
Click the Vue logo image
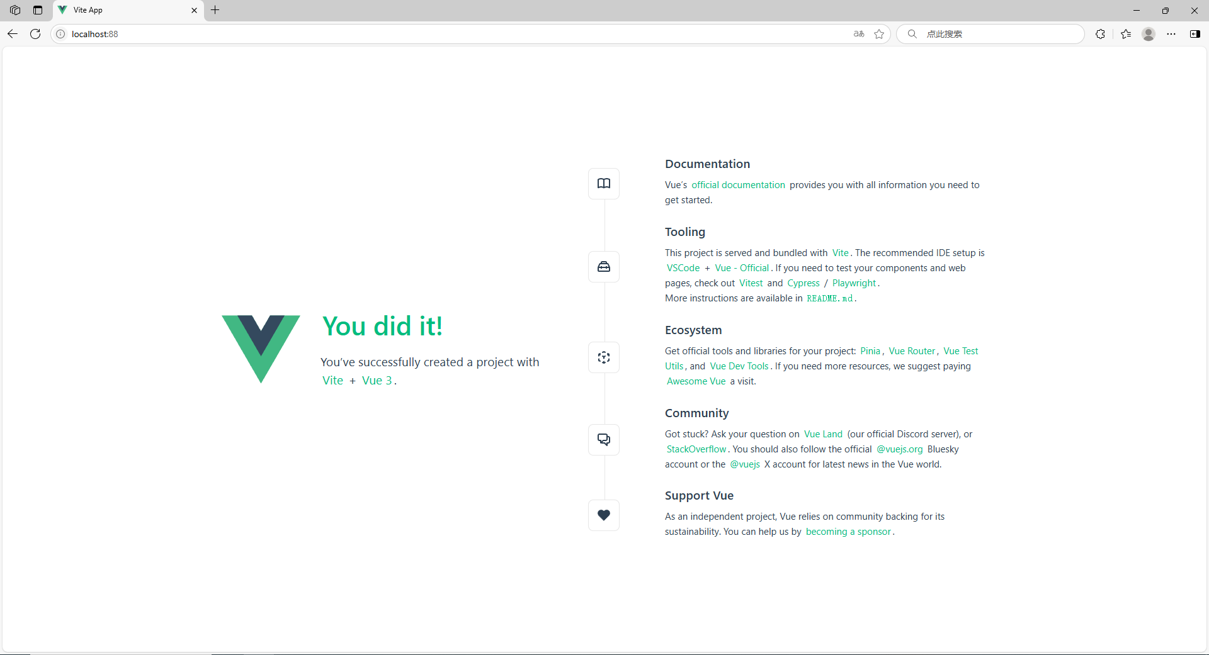(261, 349)
